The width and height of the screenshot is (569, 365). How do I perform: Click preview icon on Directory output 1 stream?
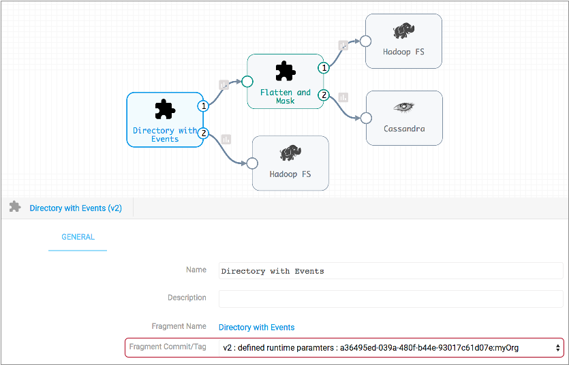224,85
